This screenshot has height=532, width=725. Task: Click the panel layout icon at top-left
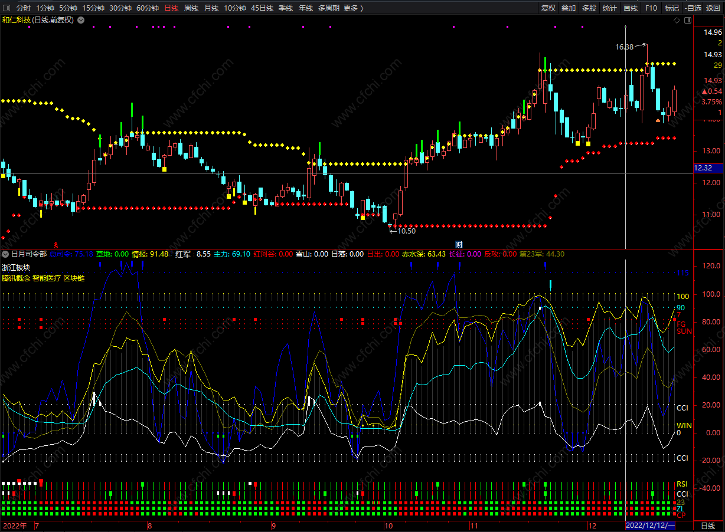click(6, 8)
